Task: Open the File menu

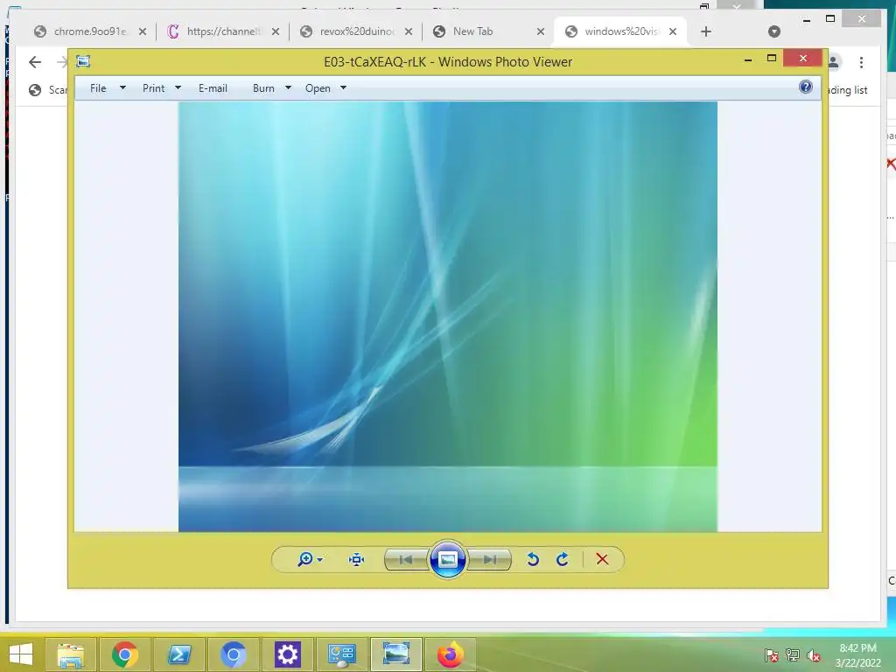Action: click(x=98, y=88)
